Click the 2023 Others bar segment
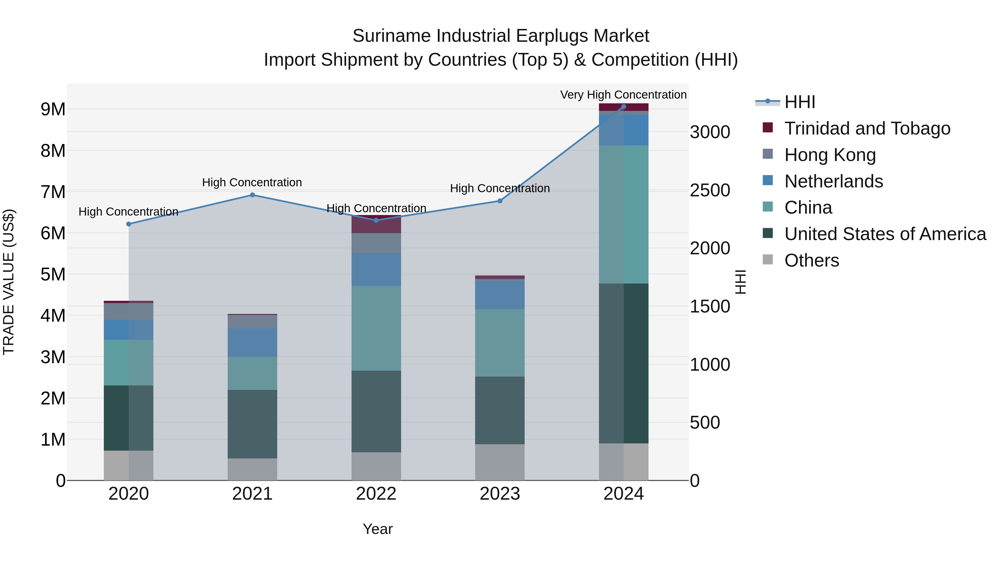The image size is (1002, 564). pyautogui.click(x=500, y=462)
